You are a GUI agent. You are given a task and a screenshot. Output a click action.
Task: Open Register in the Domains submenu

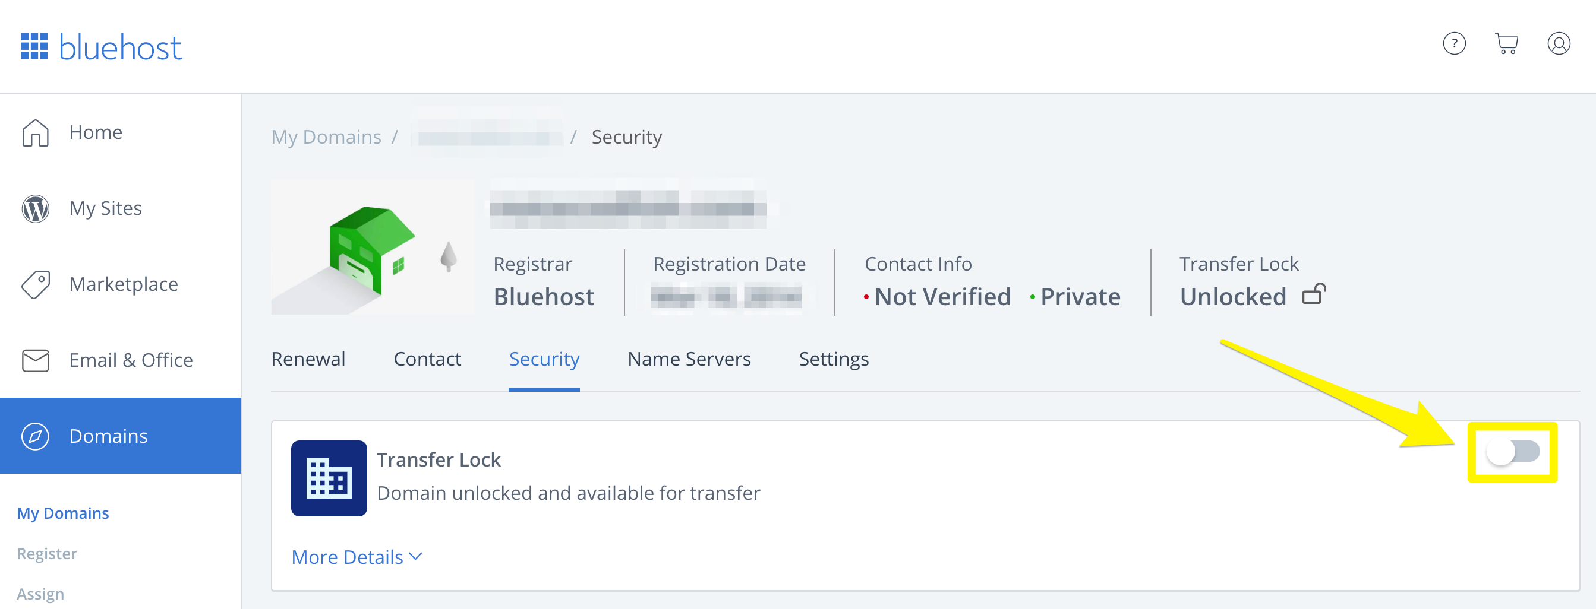click(47, 553)
